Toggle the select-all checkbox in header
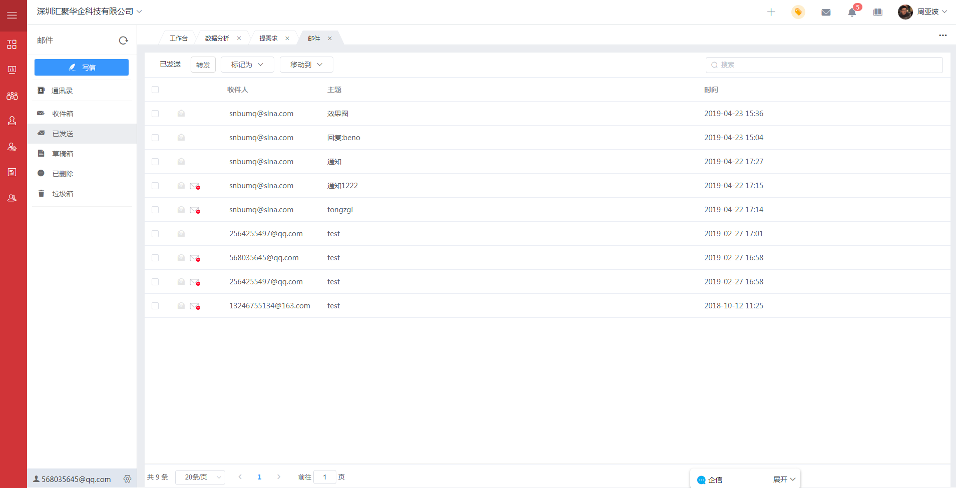 (155, 90)
